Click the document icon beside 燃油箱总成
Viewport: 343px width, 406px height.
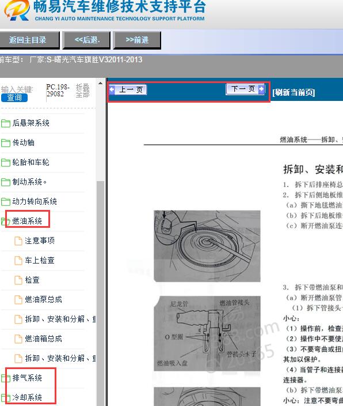(18, 339)
